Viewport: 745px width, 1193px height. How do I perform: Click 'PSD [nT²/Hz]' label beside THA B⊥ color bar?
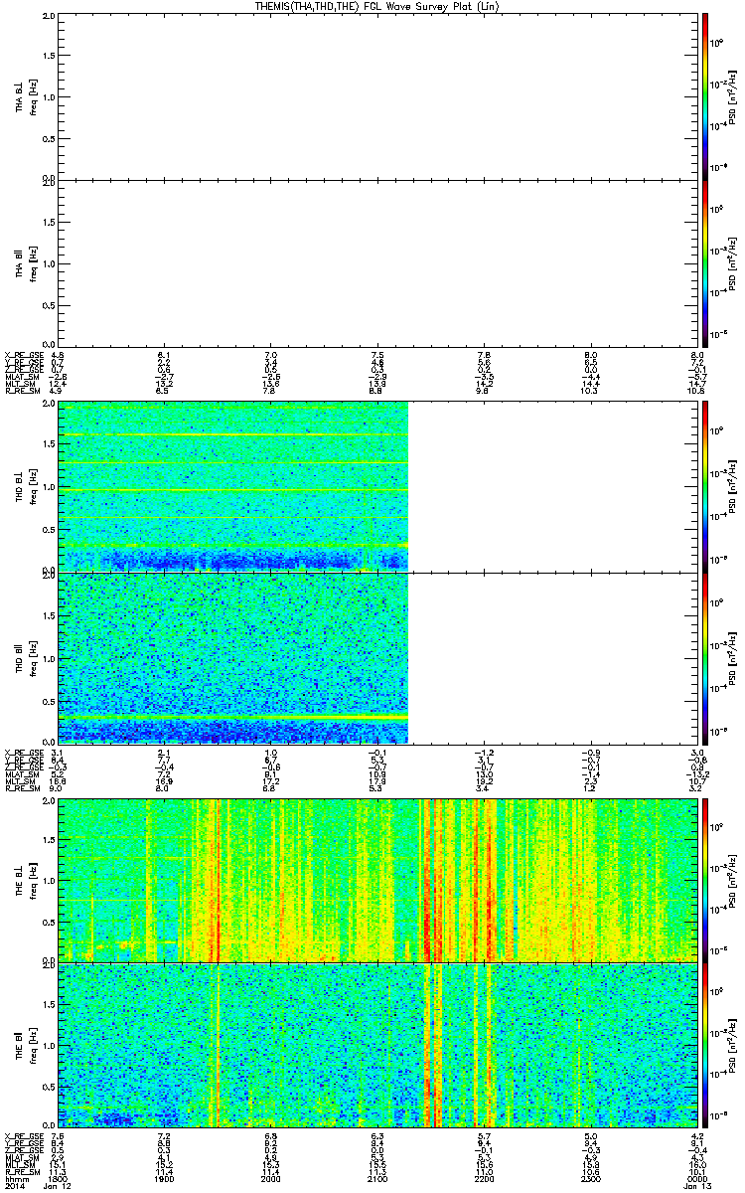coord(733,96)
